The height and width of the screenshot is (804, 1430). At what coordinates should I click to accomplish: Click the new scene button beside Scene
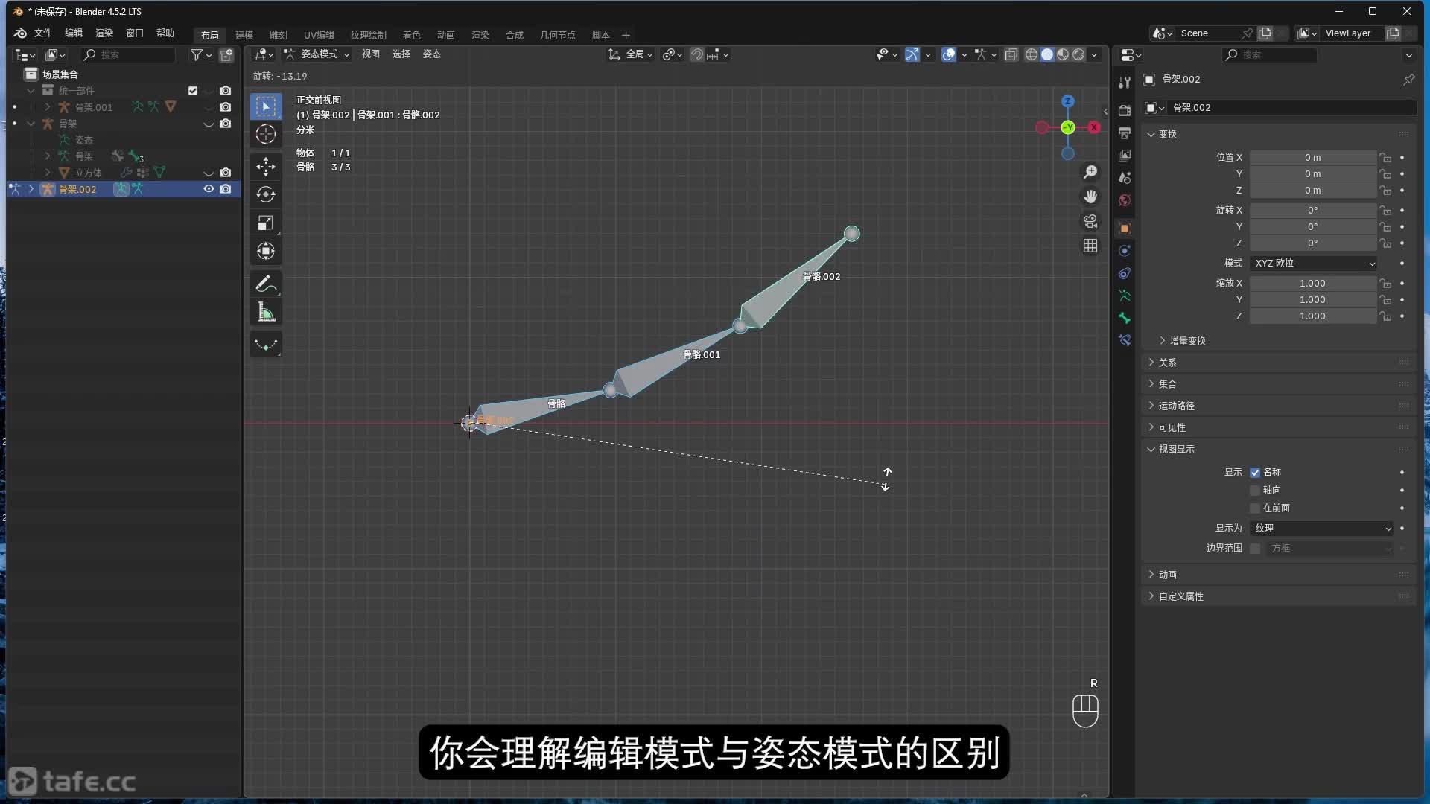click(x=1265, y=33)
